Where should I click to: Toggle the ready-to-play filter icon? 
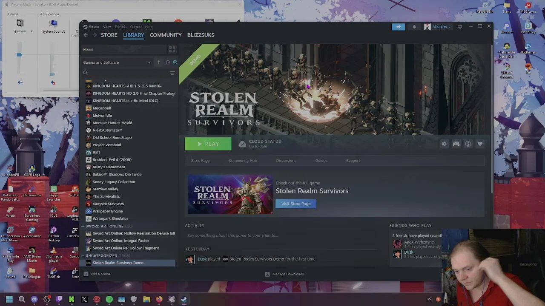[175, 62]
